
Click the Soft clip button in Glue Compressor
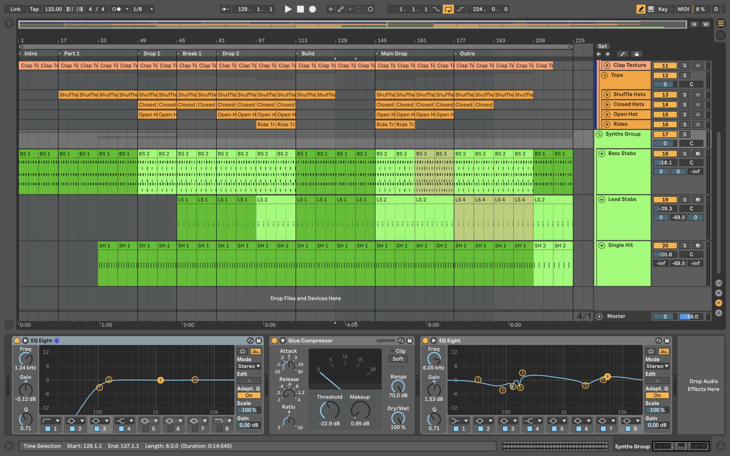pyautogui.click(x=398, y=359)
